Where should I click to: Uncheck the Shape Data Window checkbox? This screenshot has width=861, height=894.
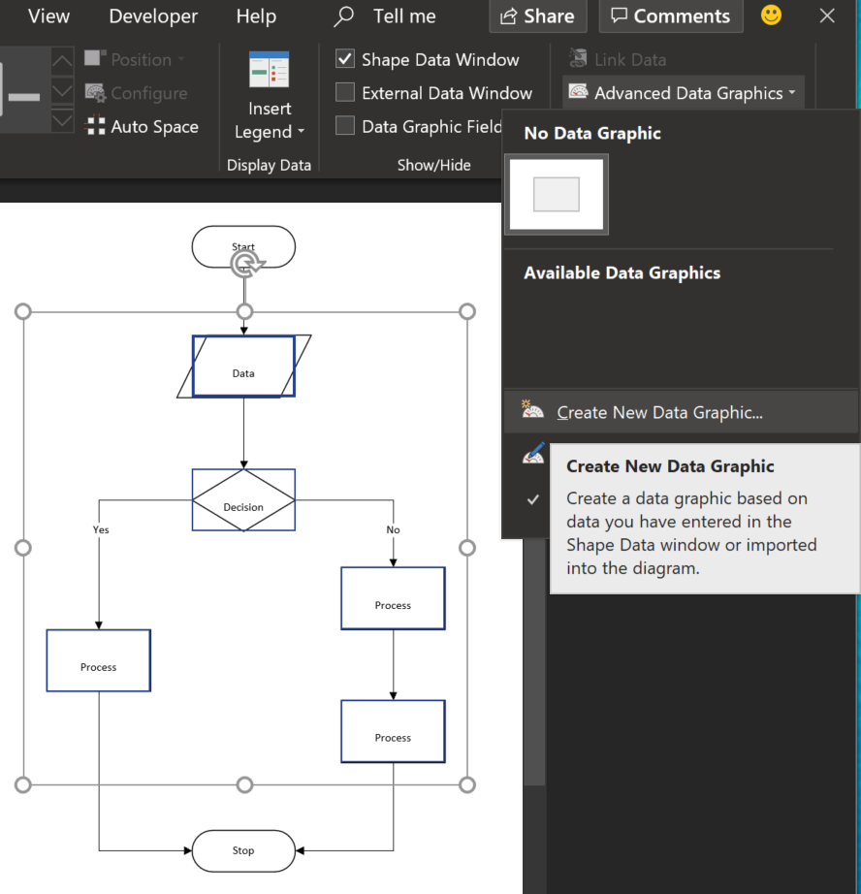click(345, 59)
